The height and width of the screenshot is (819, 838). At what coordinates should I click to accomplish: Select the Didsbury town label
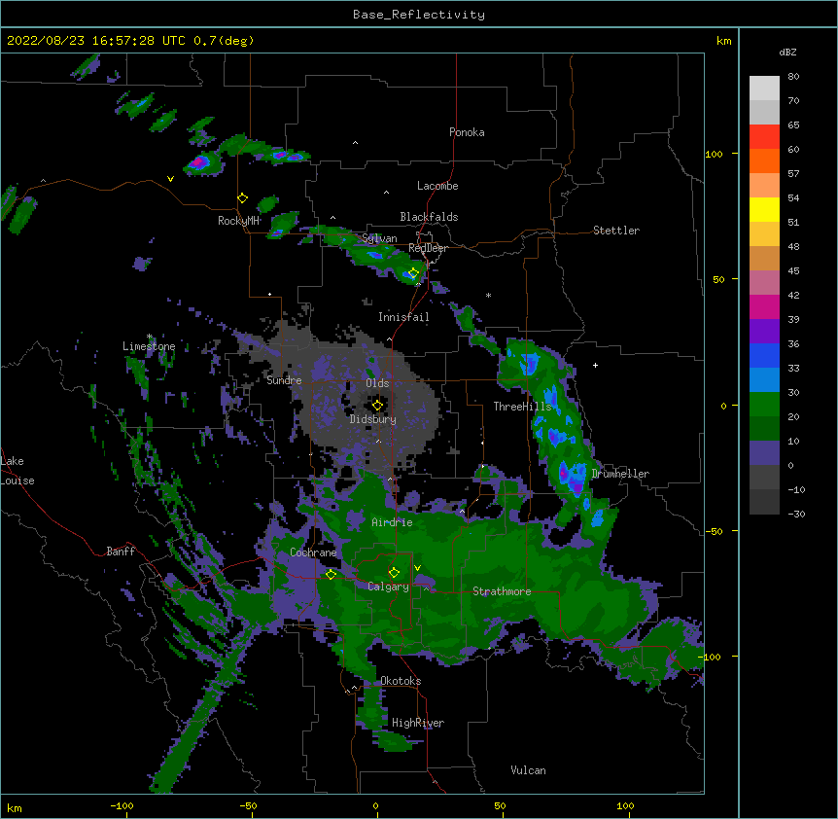click(373, 419)
